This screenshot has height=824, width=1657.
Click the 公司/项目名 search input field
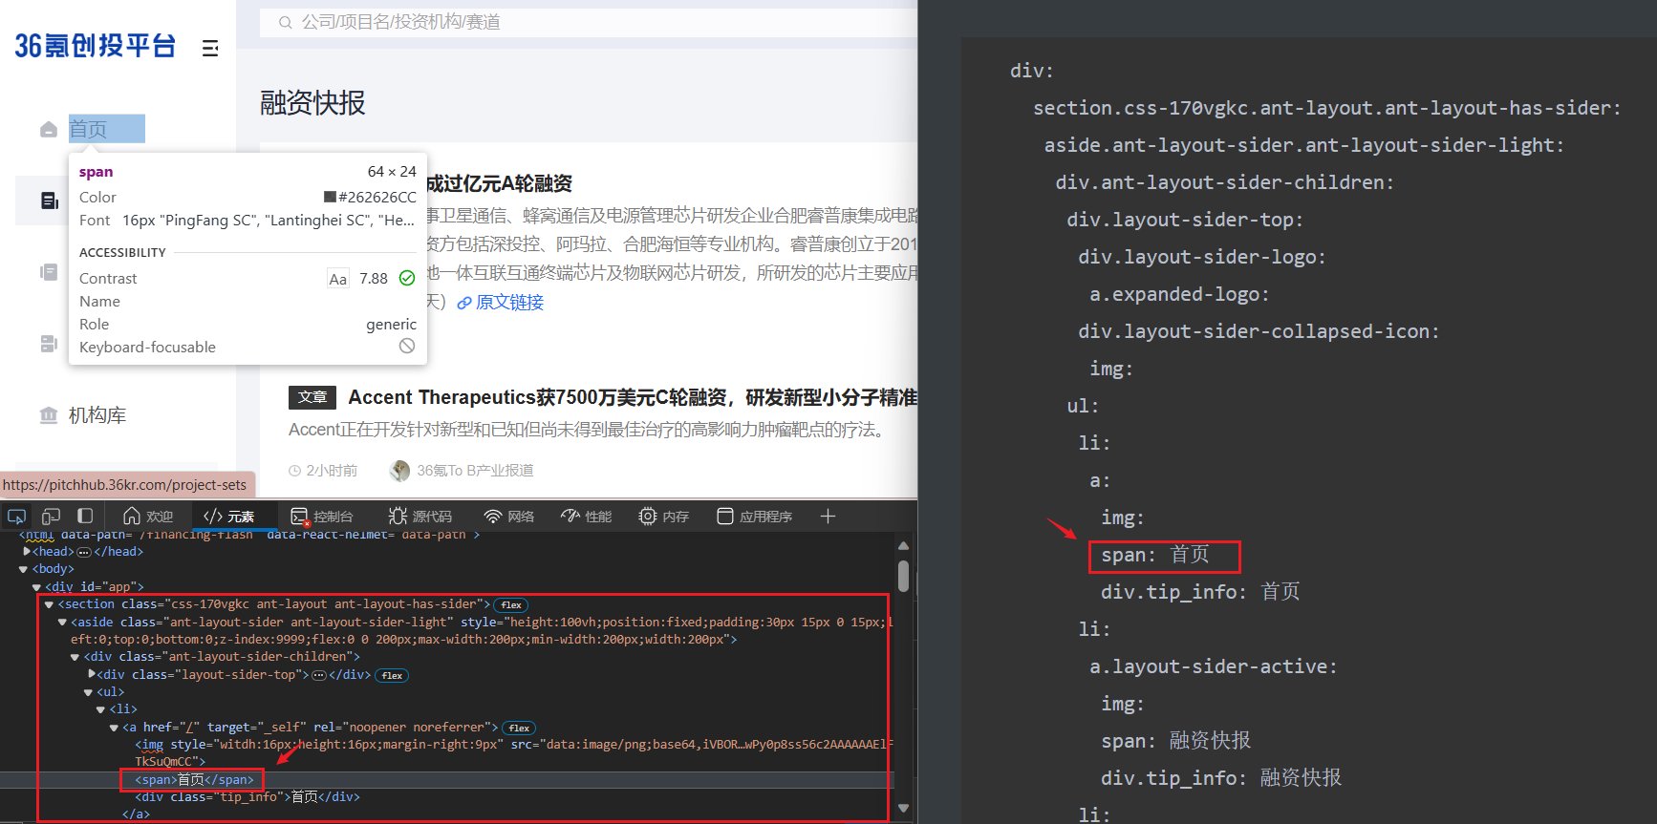[589, 22]
